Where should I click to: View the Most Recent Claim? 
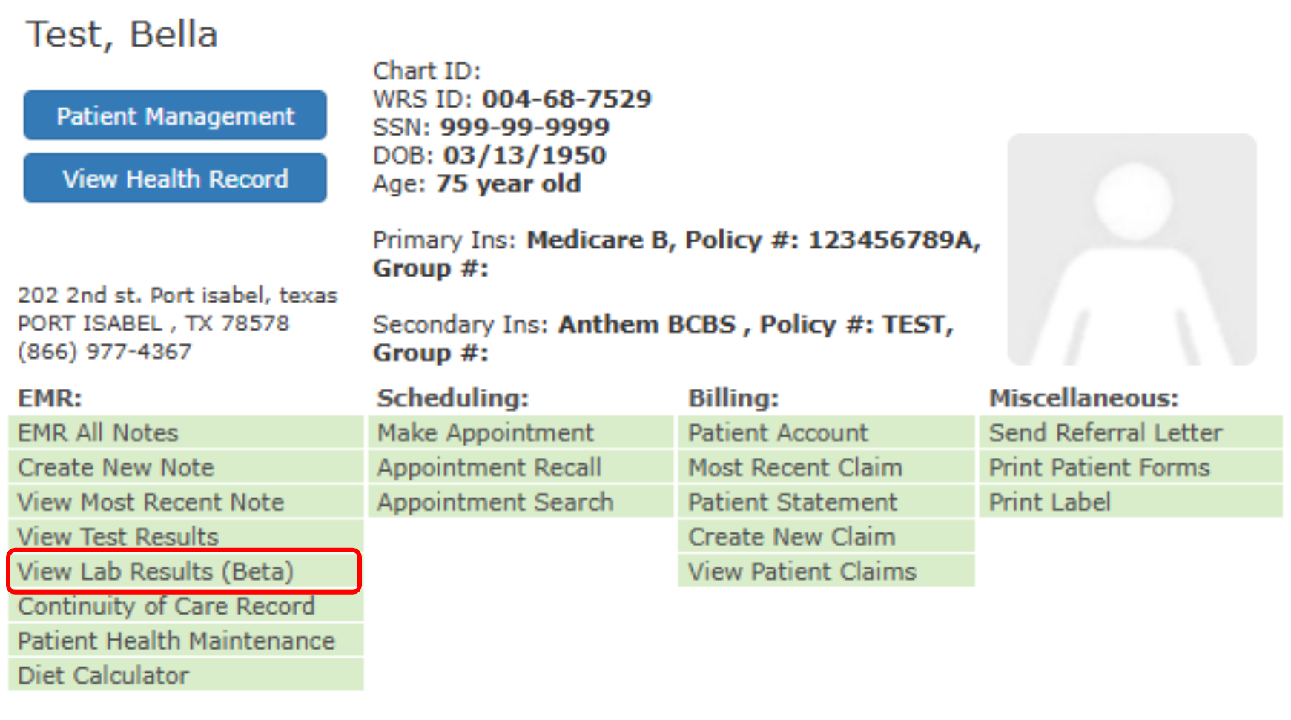click(795, 468)
